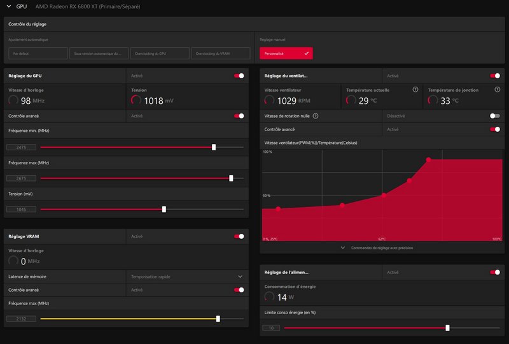Click Tension (mV) slider handle
This screenshot has height=344, width=509.
tap(164, 209)
